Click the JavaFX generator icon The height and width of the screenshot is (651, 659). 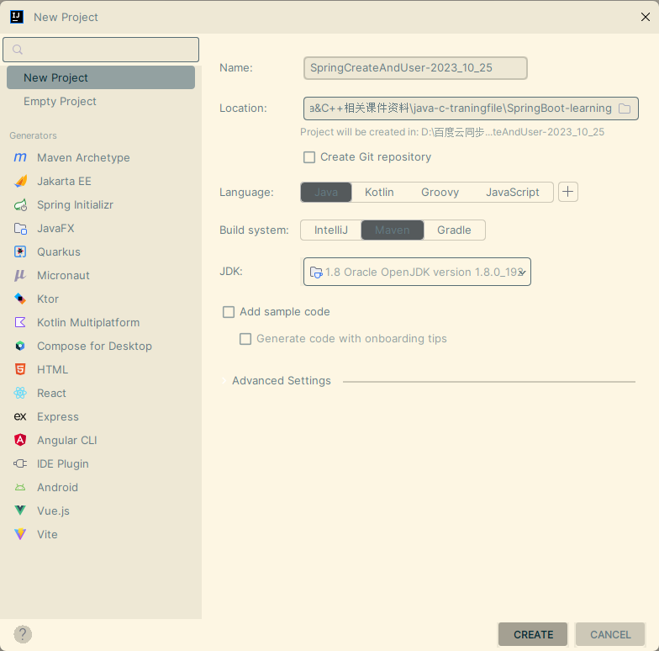click(20, 229)
